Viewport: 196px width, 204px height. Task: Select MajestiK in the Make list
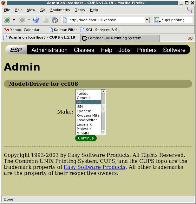coord(88,129)
